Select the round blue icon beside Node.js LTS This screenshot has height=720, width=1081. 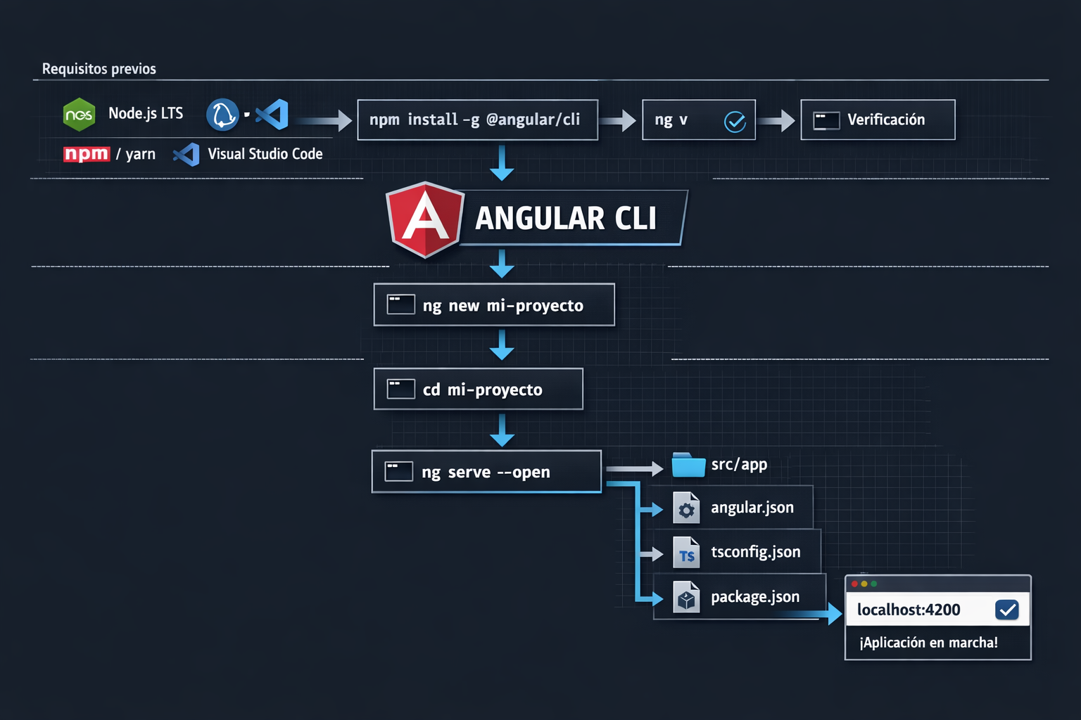(222, 115)
